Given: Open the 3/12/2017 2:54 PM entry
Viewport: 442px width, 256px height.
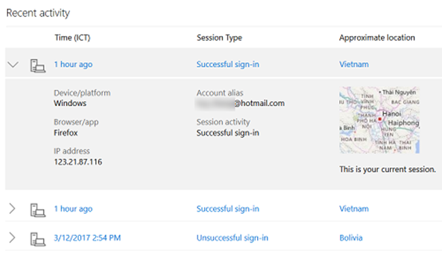Looking at the screenshot, I should coord(88,238).
